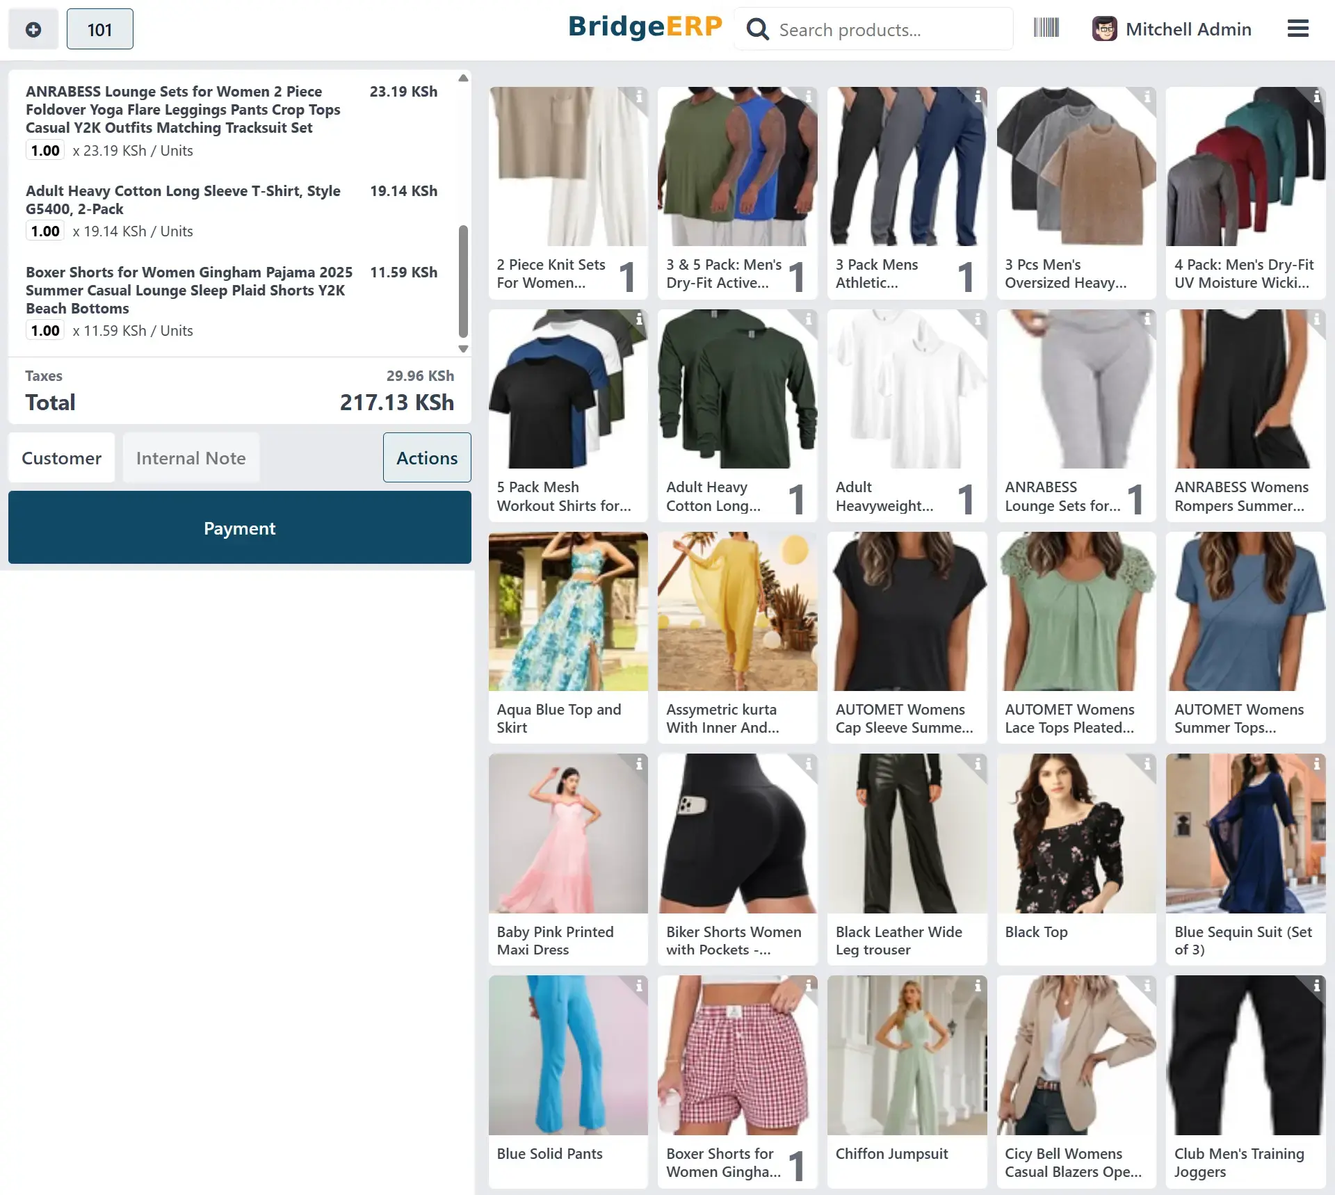Image resolution: width=1335 pixels, height=1195 pixels.
Task: Click the barcode scanner icon
Action: point(1046,29)
